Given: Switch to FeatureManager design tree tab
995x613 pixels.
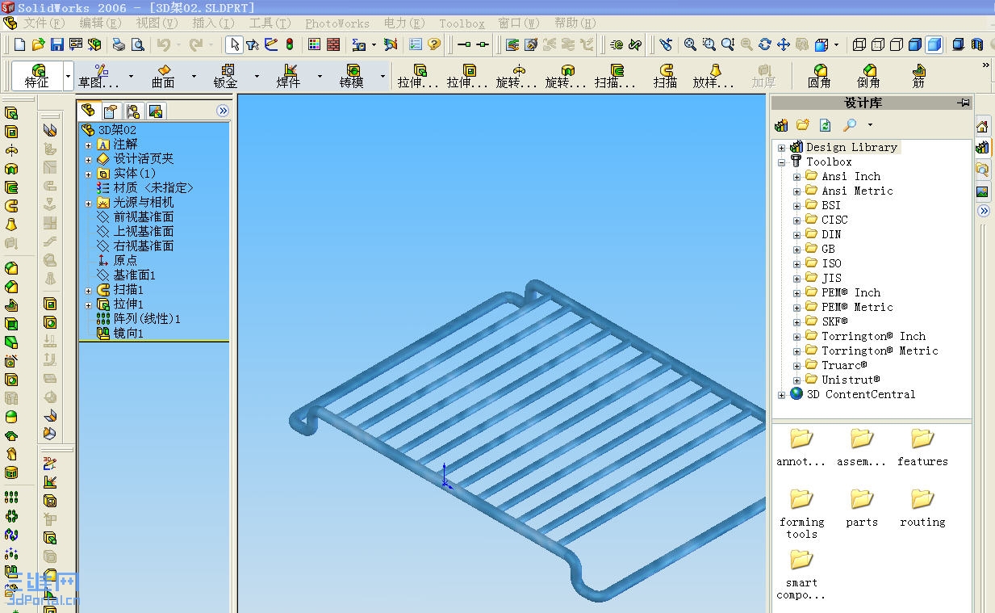Looking at the screenshot, I should click(89, 111).
